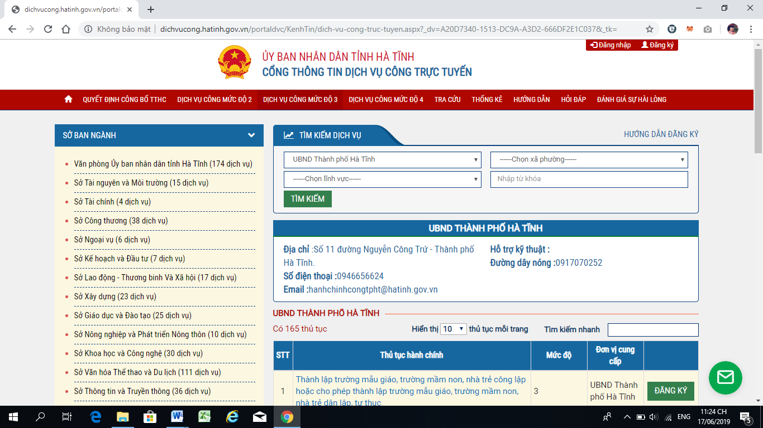Image resolution: width=763 pixels, height=428 pixels.
Task: Open HỎI ĐÁP menu item
Action: [574, 99]
